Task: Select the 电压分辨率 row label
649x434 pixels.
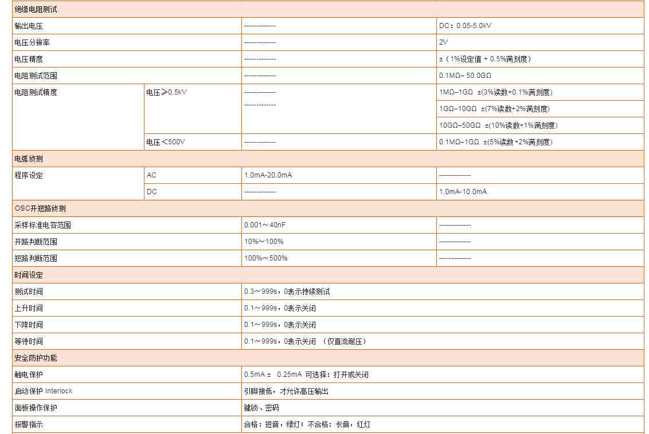Action: tap(32, 42)
